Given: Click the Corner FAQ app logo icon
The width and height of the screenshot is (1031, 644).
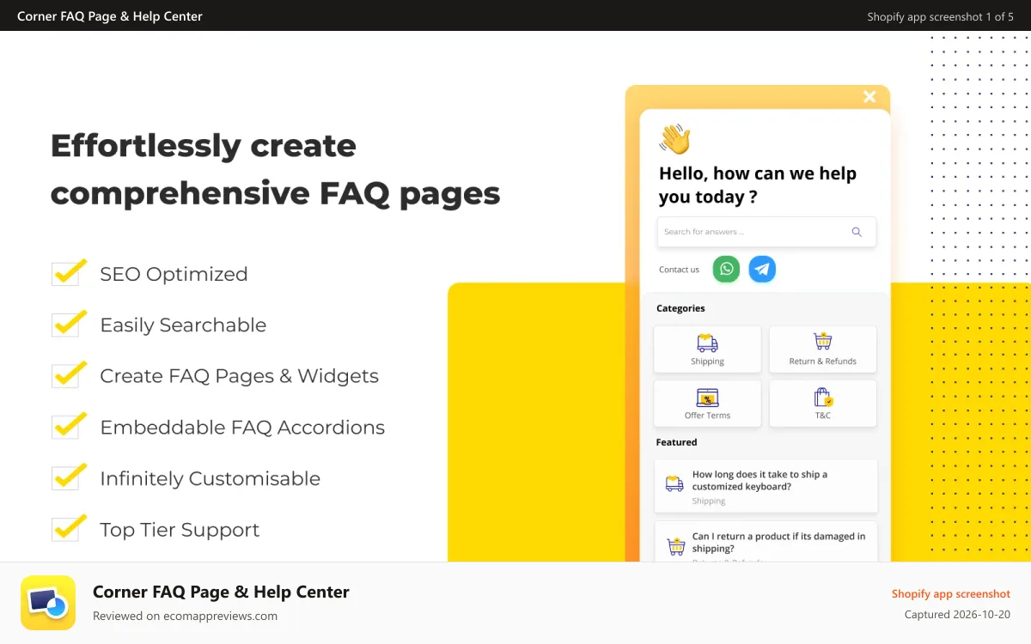Looking at the screenshot, I should tap(48, 603).
